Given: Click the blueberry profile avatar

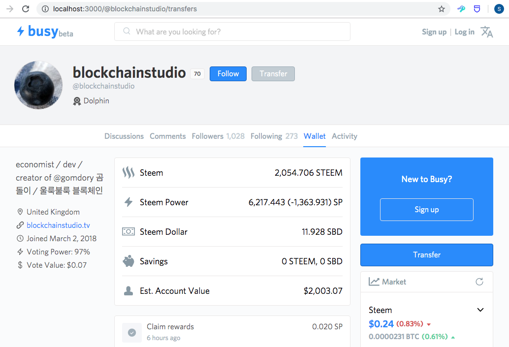Looking at the screenshot, I should [x=38, y=85].
